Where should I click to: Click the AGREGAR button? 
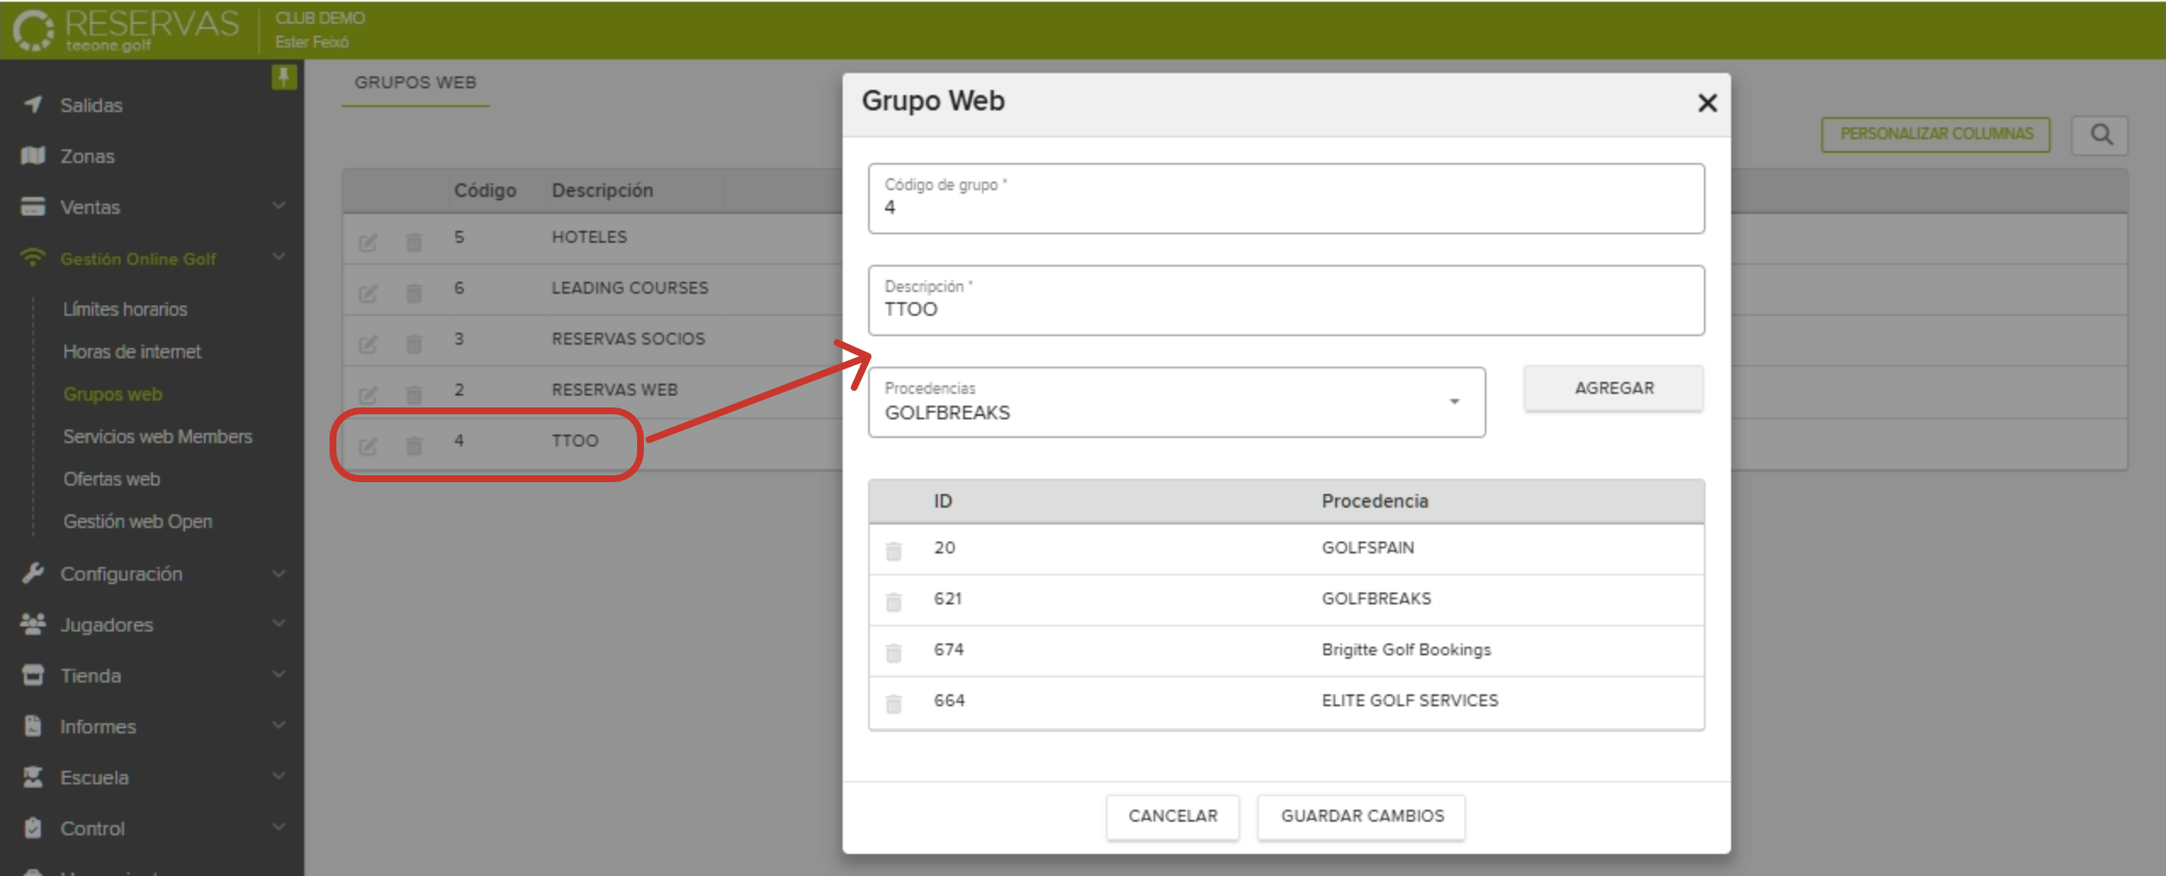[x=1613, y=388]
